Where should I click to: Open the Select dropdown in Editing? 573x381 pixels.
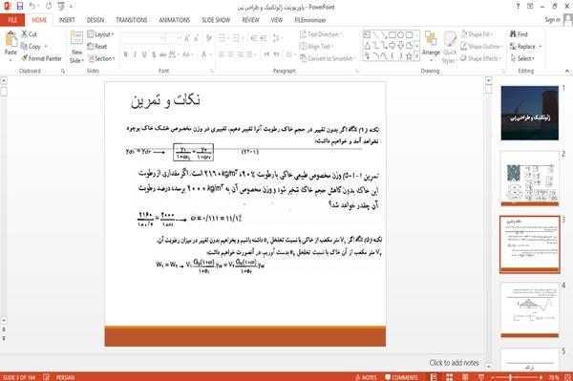[x=522, y=58]
